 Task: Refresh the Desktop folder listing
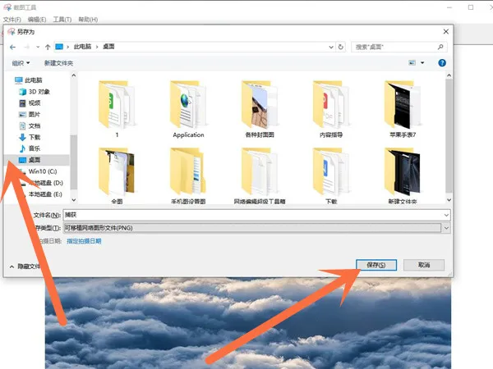coord(340,47)
